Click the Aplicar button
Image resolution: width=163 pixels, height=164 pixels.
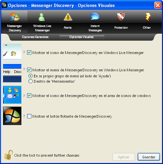124,157
